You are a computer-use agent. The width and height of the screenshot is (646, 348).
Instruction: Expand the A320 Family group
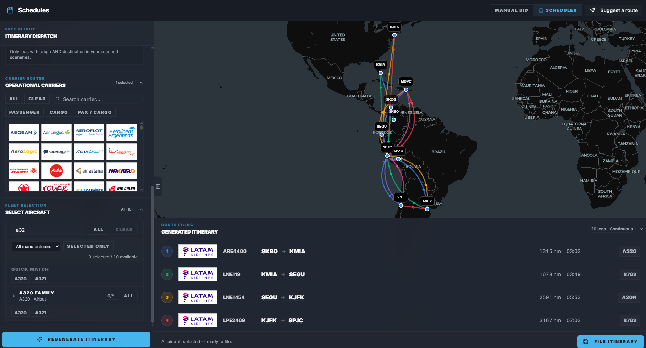coord(14,296)
